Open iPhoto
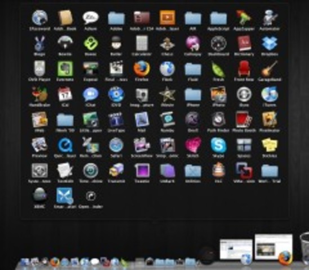 [x=218, y=94]
